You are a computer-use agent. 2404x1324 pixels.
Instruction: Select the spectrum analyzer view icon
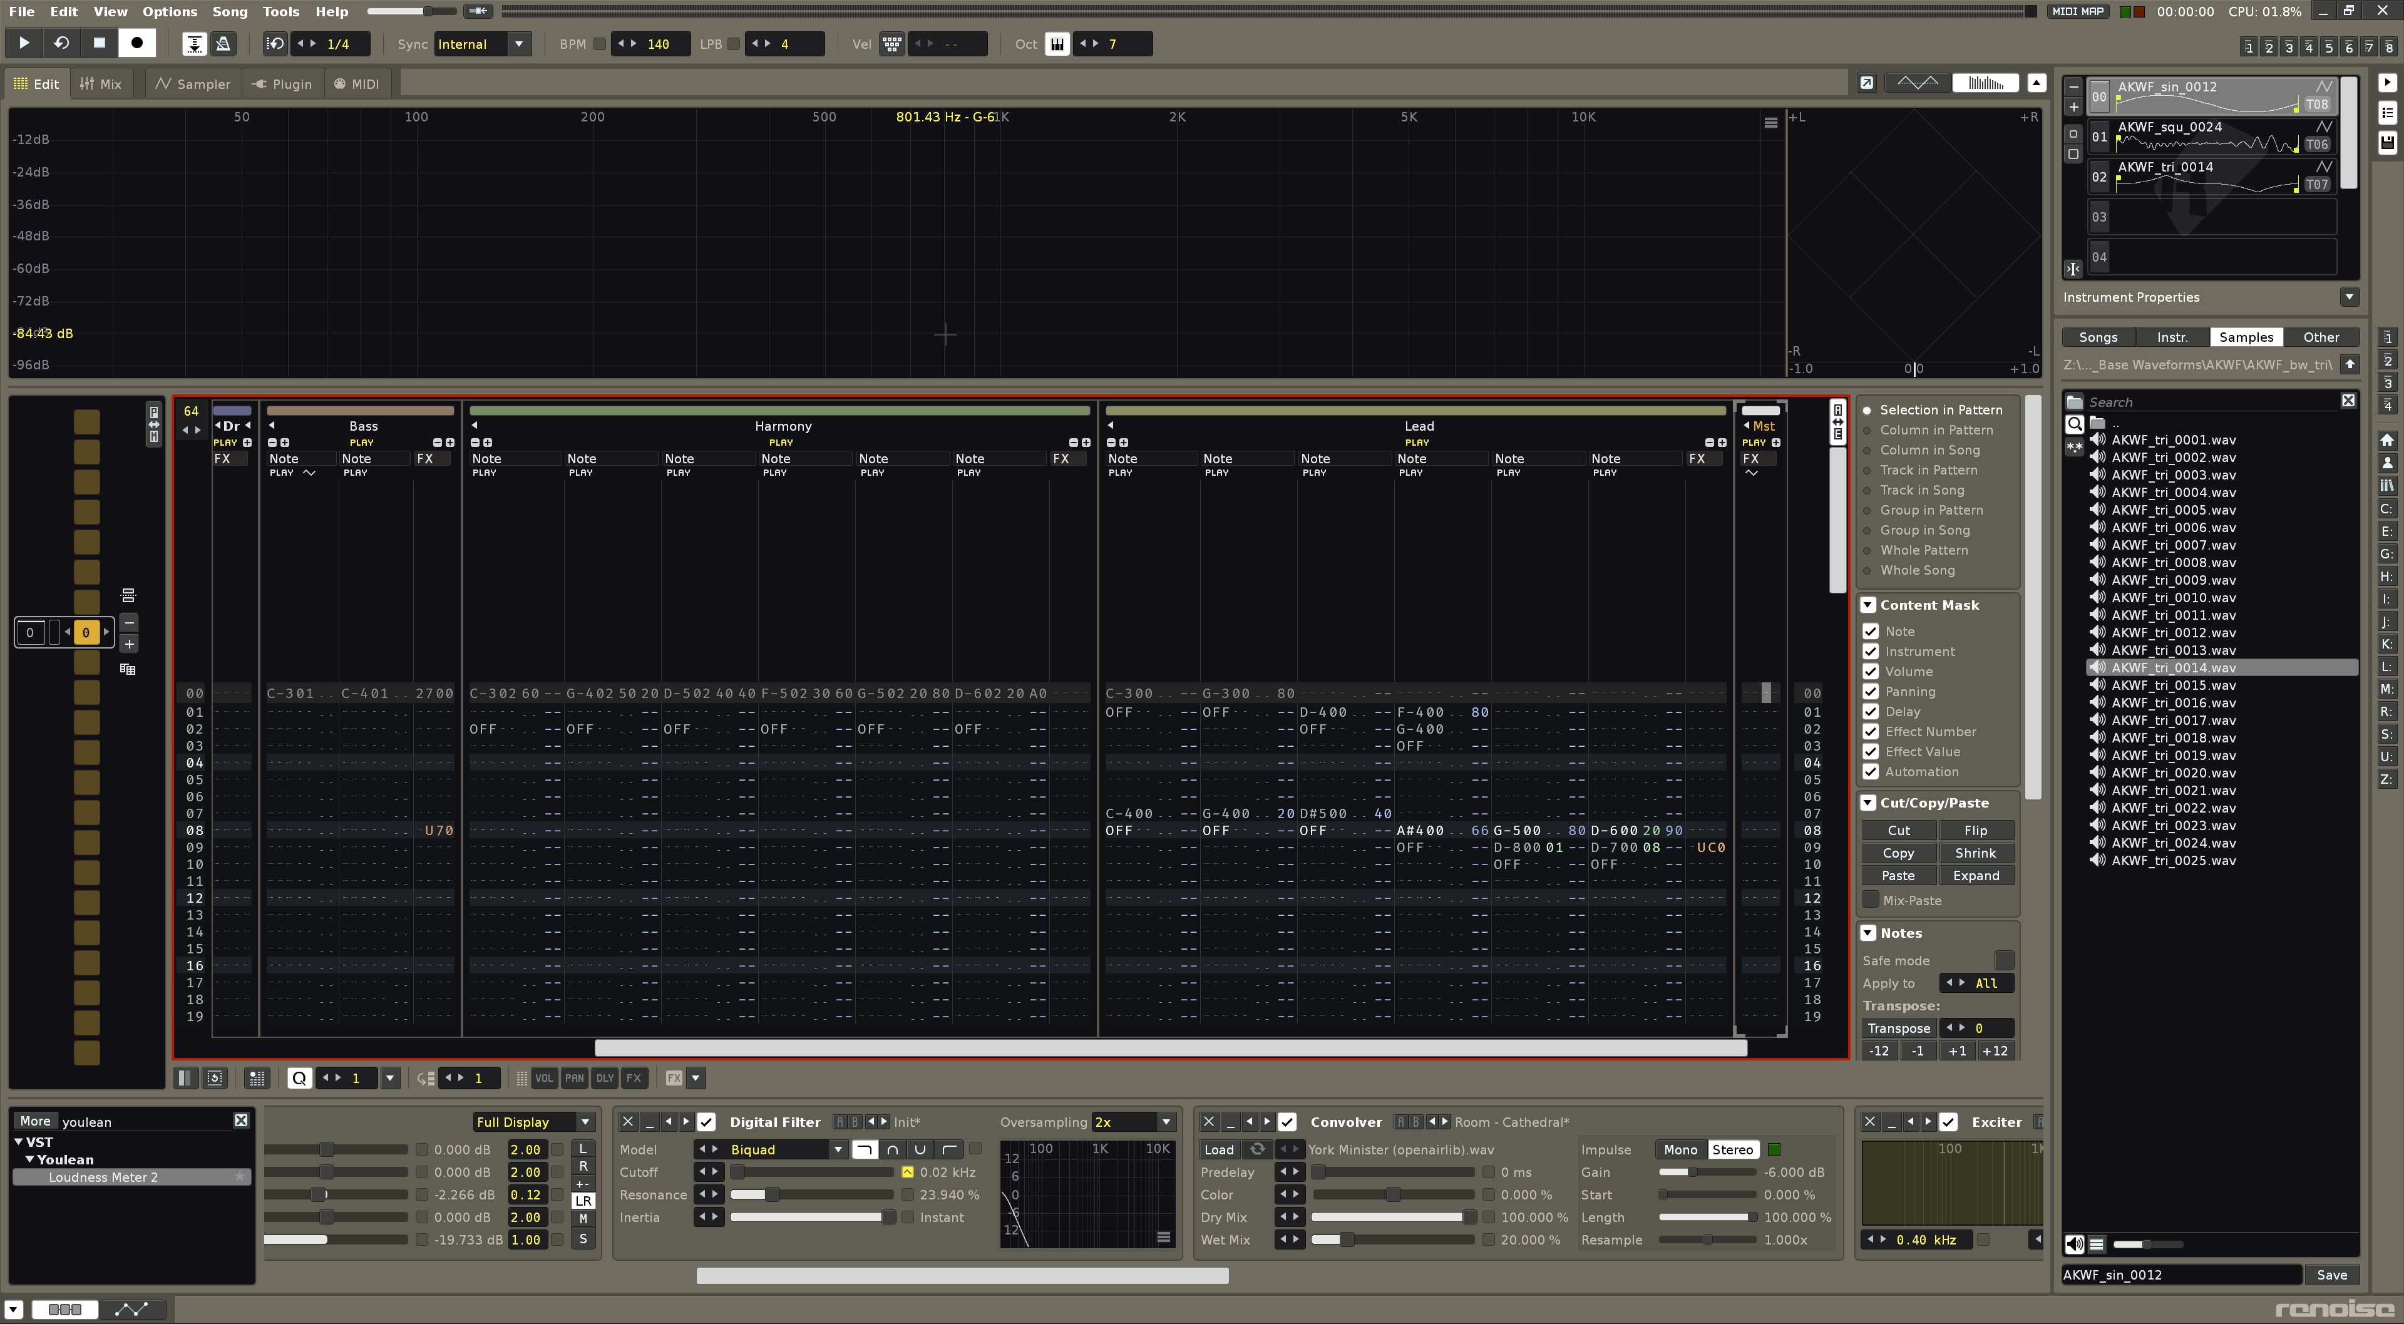(1985, 83)
